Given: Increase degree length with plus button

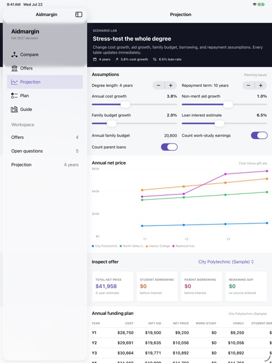Looking at the screenshot, I should point(171,86).
